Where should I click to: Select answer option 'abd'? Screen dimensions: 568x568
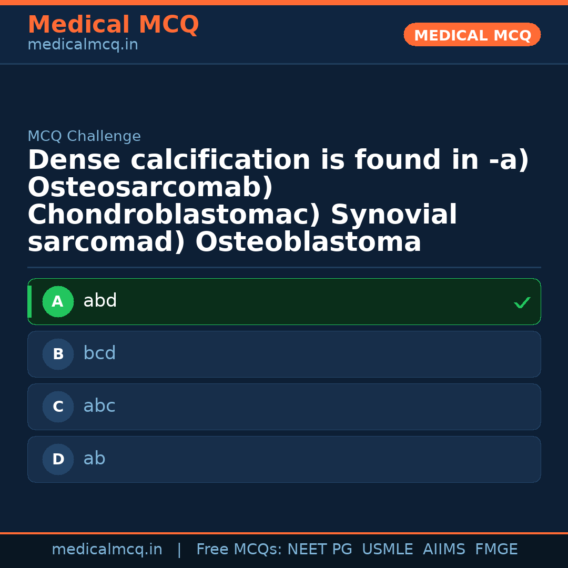(x=284, y=301)
